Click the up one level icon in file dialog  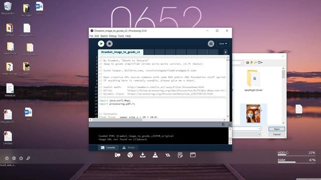click(x=251, y=62)
